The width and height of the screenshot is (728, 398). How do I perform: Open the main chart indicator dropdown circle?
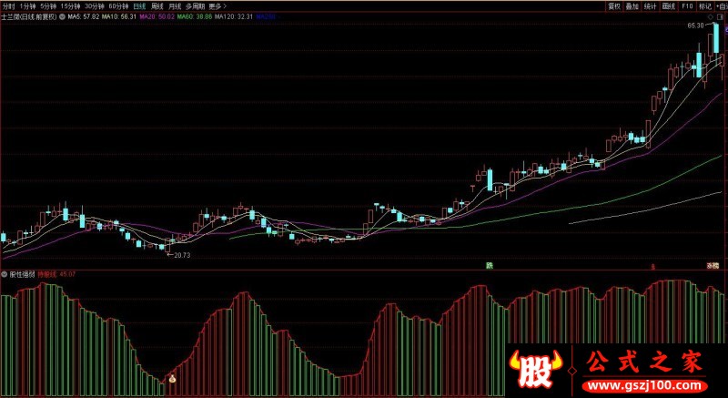[x=62, y=16]
